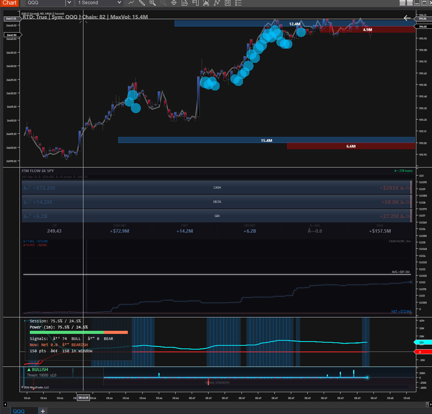
Task: Add a new tab with plus button
Action: coord(43,411)
